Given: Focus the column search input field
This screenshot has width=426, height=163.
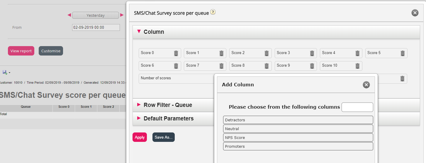Looking at the screenshot, I should click(x=357, y=107).
